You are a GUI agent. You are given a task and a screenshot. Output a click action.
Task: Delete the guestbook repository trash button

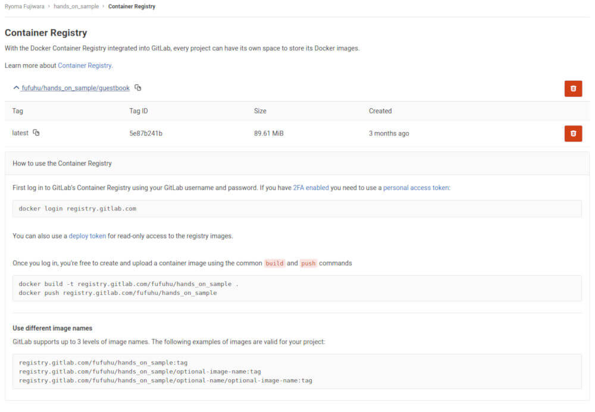pyautogui.click(x=573, y=89)
